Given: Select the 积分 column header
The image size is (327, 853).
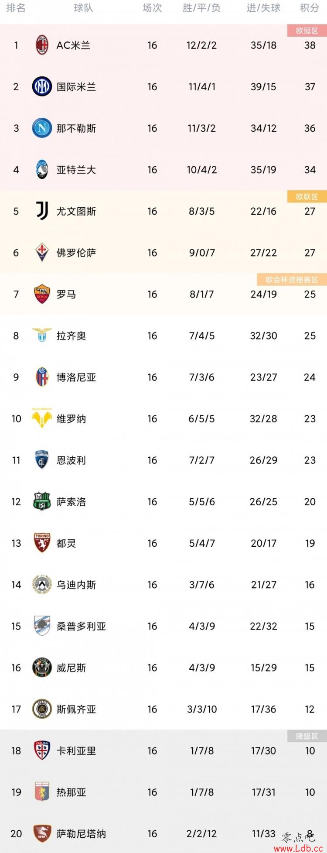Looking at the screenshot, I should pyautogui.click(x=310, y=8).
